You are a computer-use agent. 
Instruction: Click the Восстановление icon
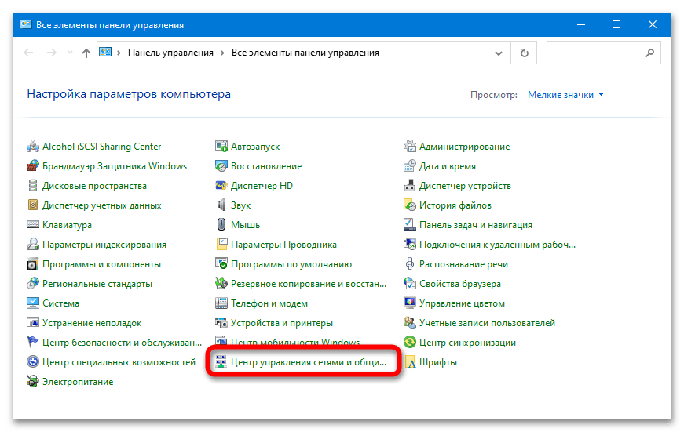tap(221, 166)
